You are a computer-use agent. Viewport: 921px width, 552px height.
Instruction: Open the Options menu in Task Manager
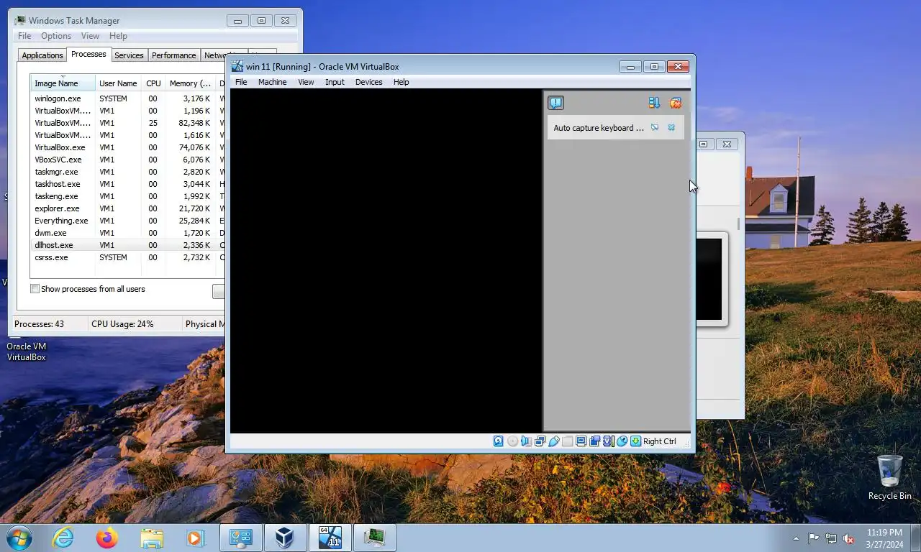pyautogui.click(x=56, y=36)
